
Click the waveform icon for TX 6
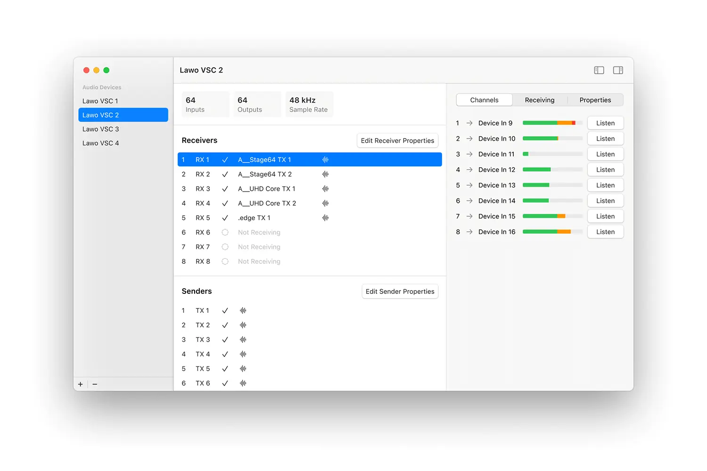click(x=243, y=383)
